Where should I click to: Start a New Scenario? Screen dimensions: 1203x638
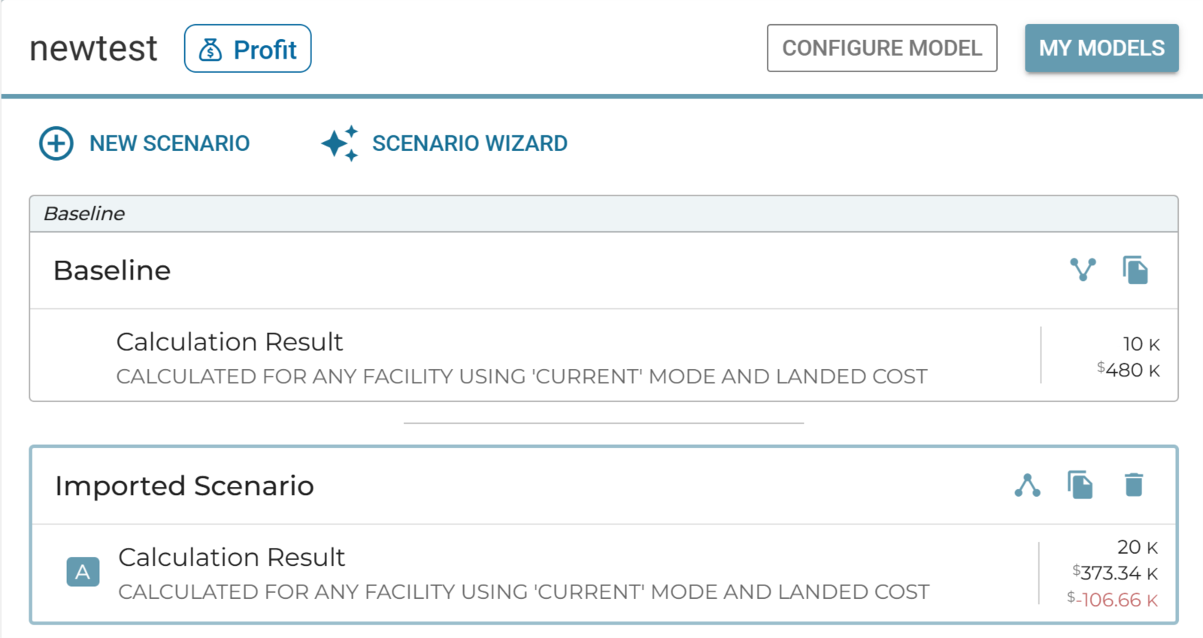169,144
